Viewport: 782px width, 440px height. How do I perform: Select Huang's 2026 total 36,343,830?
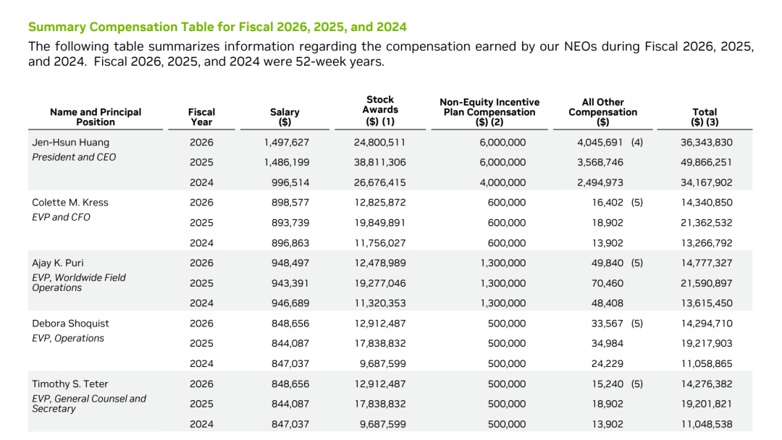[x=707, y=143]
